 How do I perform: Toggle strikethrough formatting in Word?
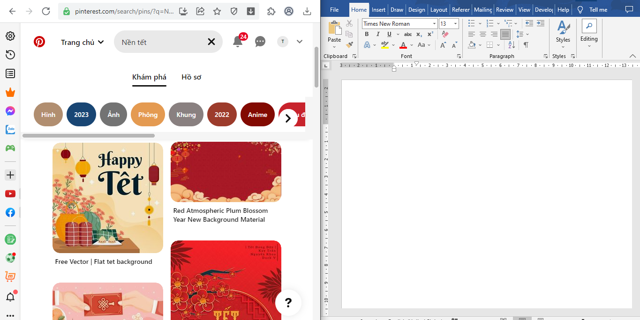pyautogui.click(x=408, y=34)
